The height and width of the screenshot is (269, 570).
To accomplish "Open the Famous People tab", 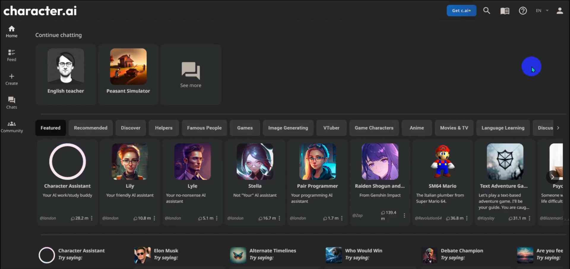I will tap(204, 128).
